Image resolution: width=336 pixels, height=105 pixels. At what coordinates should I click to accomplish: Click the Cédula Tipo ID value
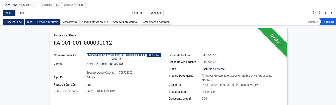(x=91, y=77)
